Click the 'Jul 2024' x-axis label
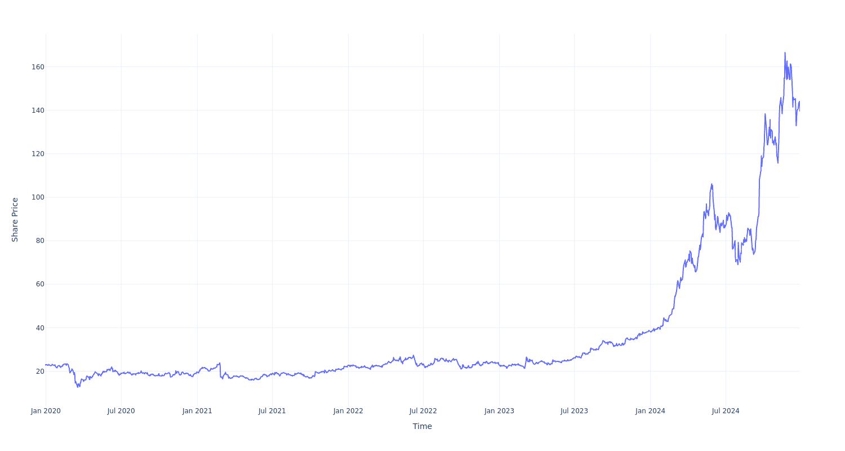The width and height of the screenshot is (845, 451). click(x=726, y=411)
